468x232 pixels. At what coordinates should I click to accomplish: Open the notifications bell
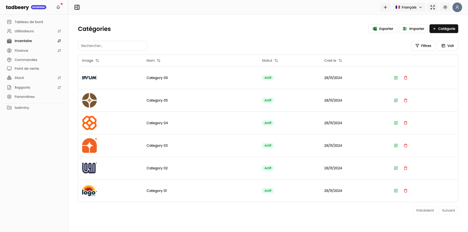58,7
